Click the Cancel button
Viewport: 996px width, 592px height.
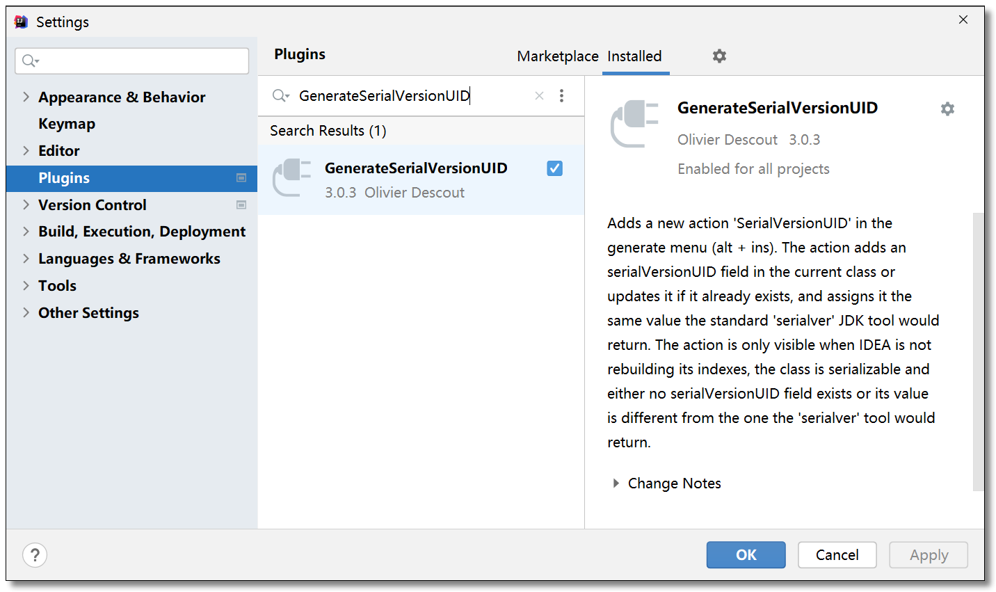[837, 555]
